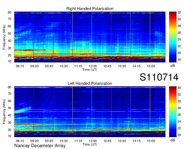This screenshot has height=149, width=184.
Task: Click 12:00 tick on Right Handed time axis
Action: tap(93, 66)
